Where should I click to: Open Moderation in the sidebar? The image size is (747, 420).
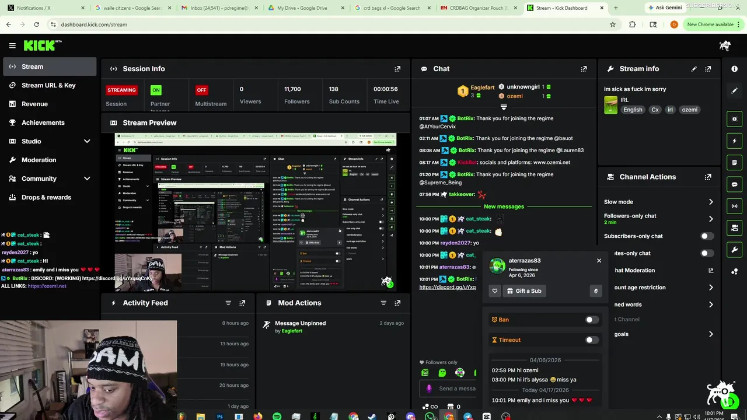coord(48,160)
